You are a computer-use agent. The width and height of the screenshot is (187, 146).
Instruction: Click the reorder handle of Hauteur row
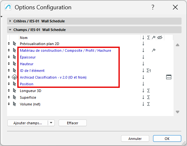pyautogui.click(x=9, y=64)
